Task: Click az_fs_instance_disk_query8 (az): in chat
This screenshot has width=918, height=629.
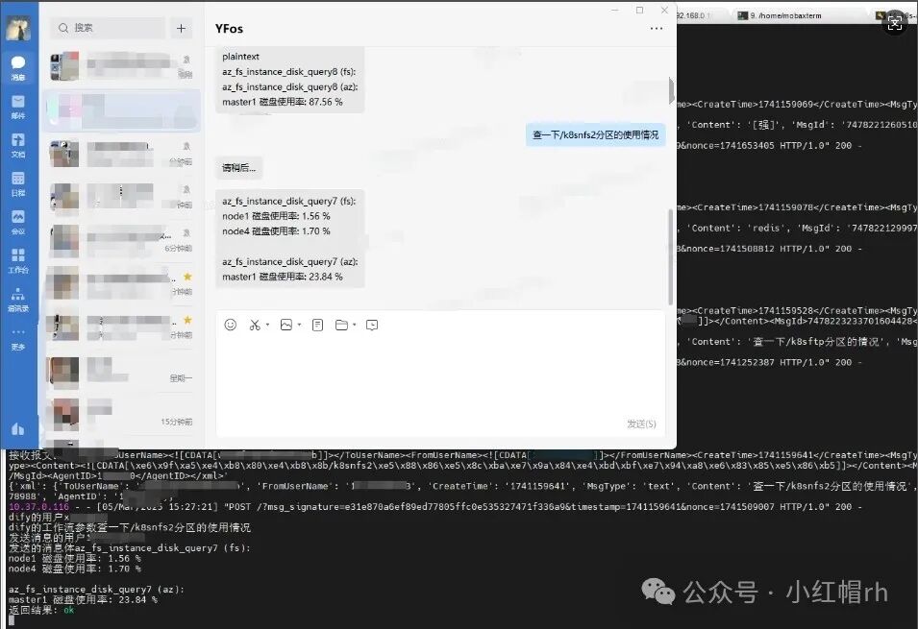Action: point(289,86)
